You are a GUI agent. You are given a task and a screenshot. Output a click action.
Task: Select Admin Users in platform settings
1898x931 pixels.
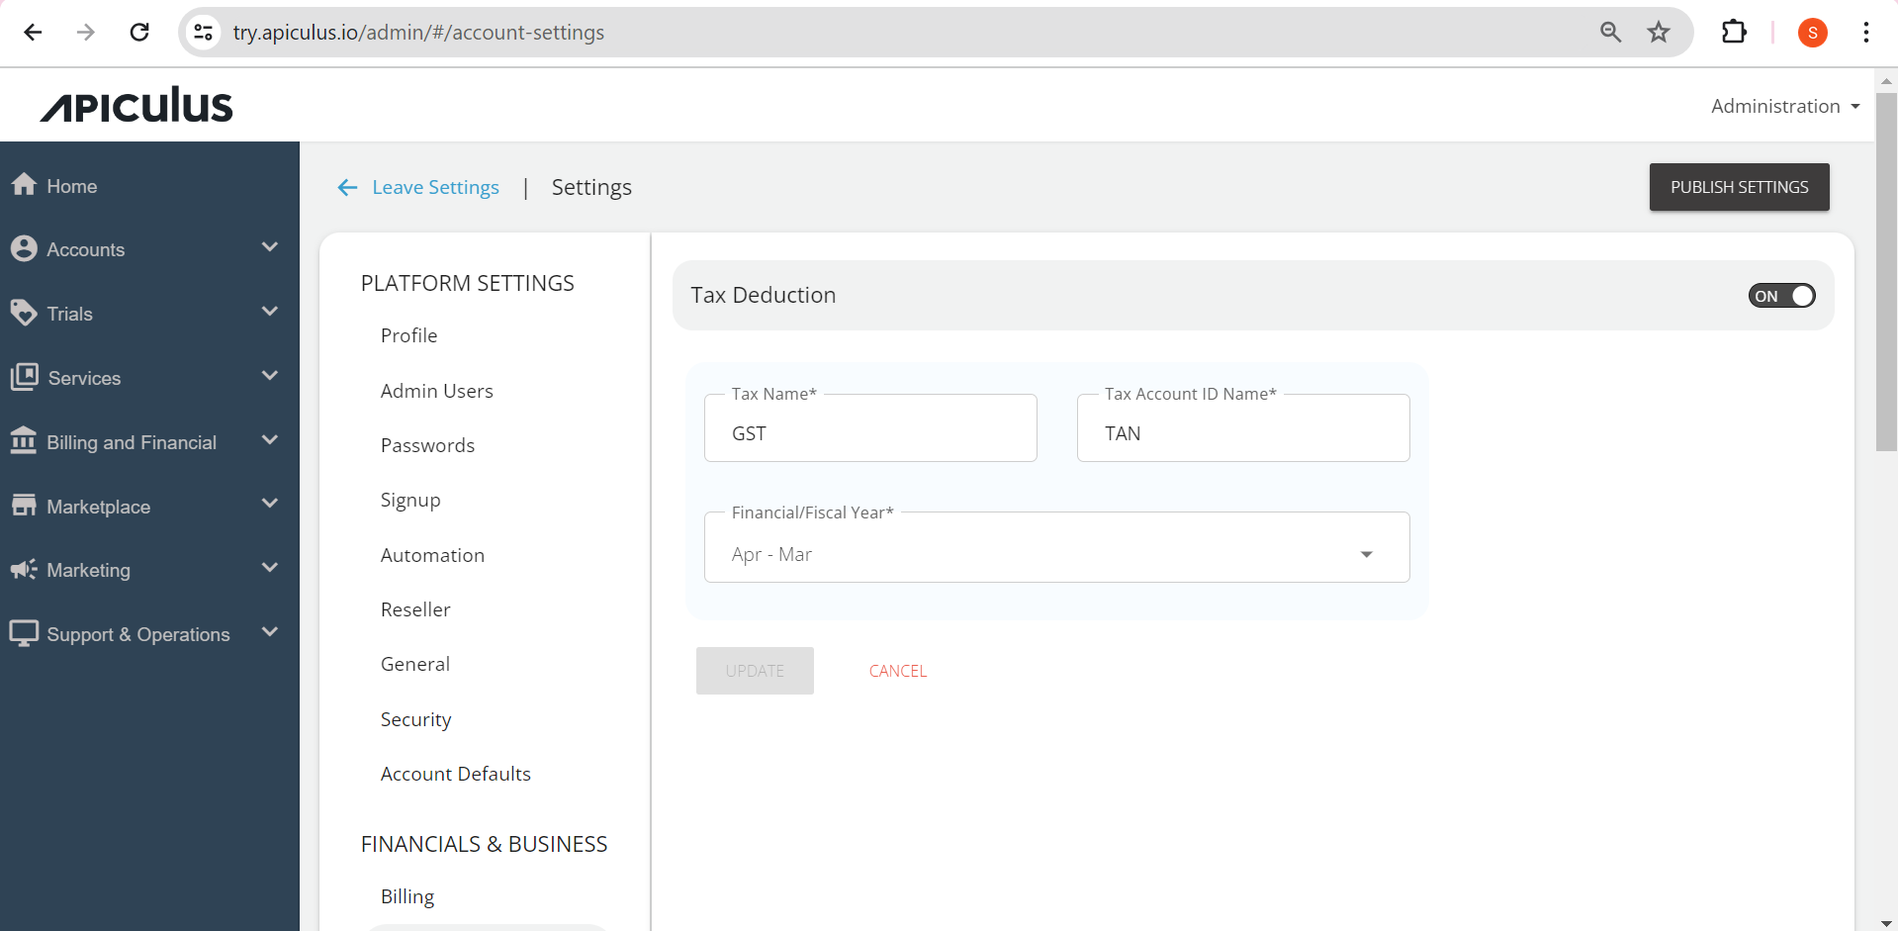[x=436, y=391]
